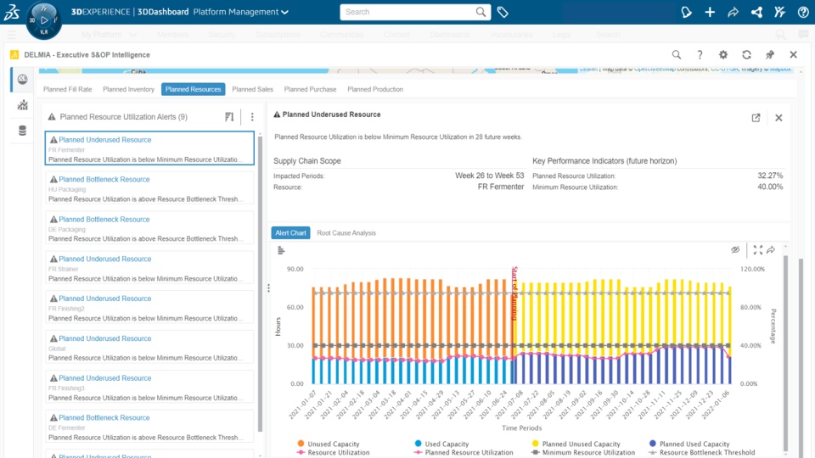Select the Planned Resources tab
The height and width of the screenshot is (458, 815).
(193, 89)
